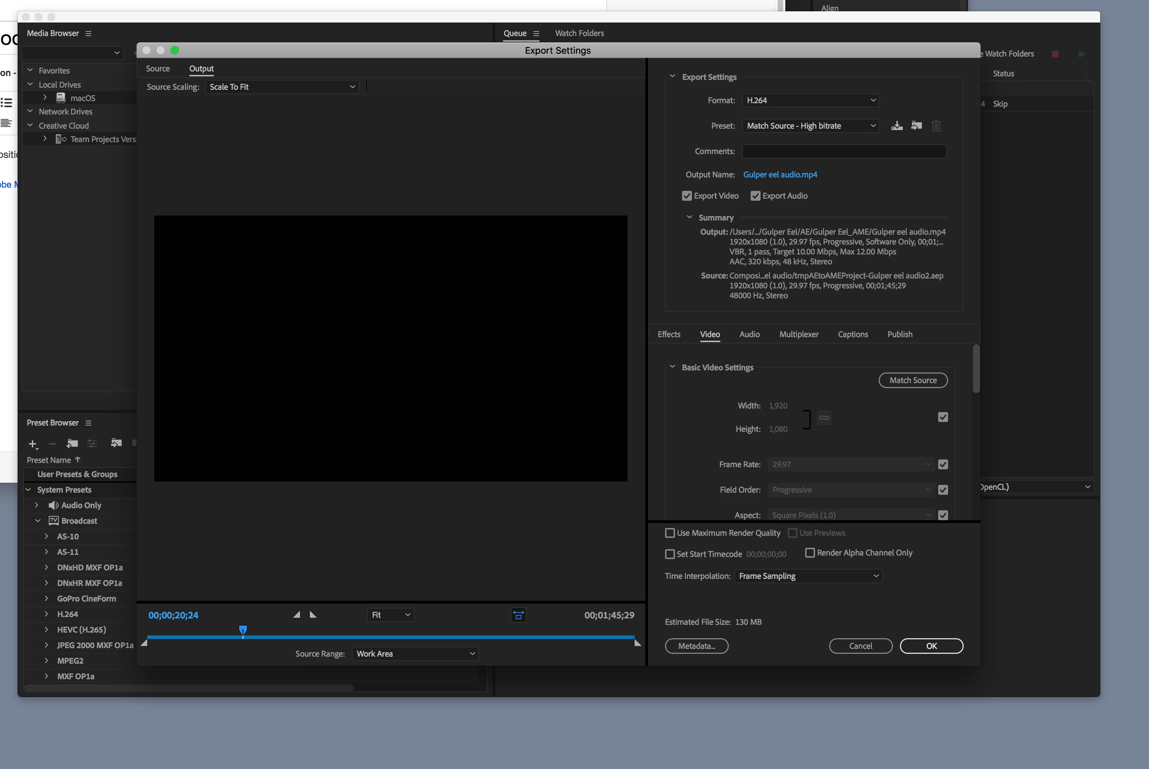The image size is (1149, 769).
Task: Click the Import Presets icon
Action: [x=916, y=125]
